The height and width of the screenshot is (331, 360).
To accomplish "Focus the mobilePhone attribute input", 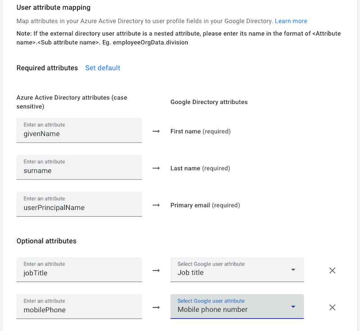I will pos(79,306).
